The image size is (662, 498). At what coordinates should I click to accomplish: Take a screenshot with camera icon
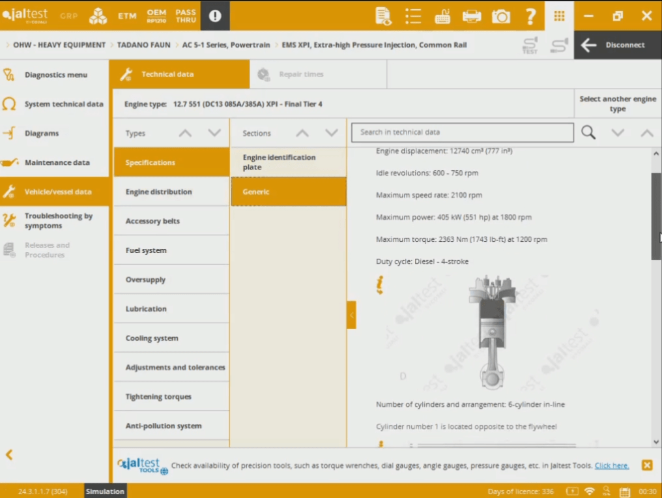coord(501,16)
